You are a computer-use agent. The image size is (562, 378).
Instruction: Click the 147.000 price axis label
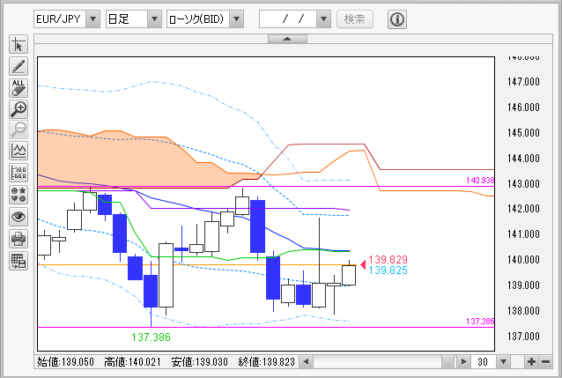(x=523, y=82)
